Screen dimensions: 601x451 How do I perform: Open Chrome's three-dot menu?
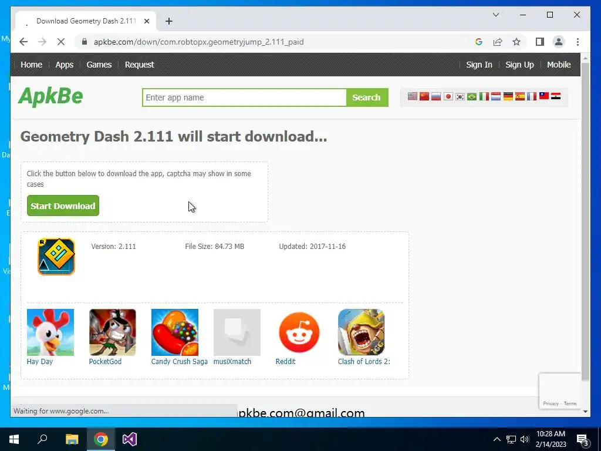(x=578, y=42)
